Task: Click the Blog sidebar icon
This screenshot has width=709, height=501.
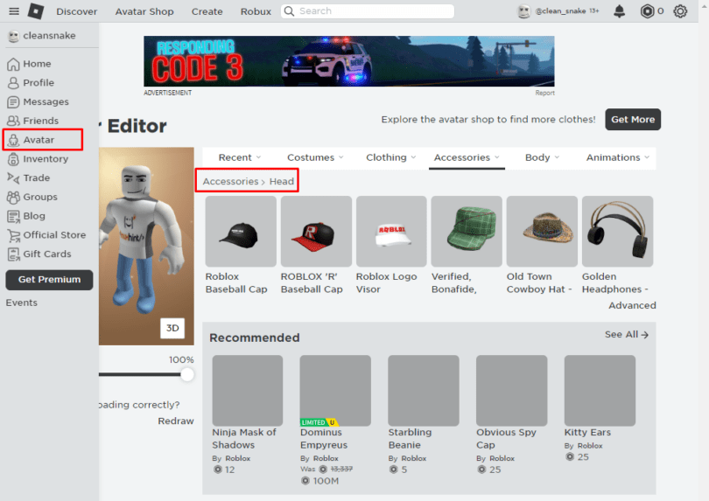Action: [13, 216]
